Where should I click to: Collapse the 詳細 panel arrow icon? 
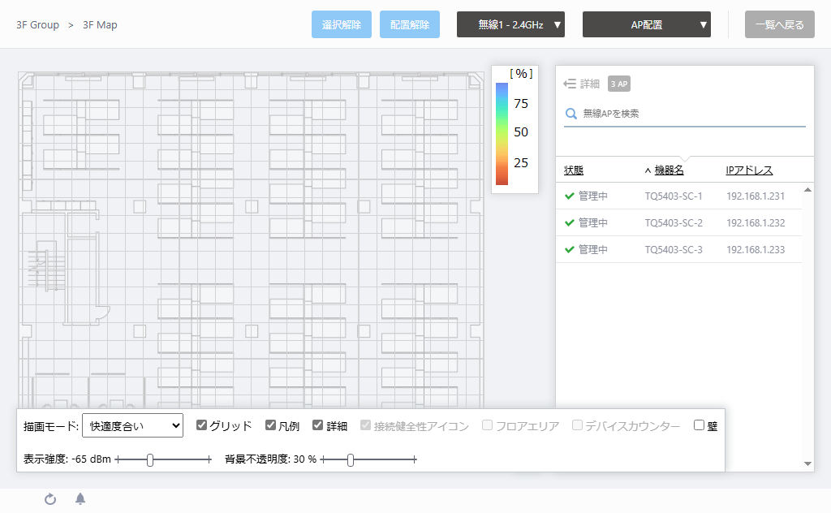tap(569, 84)
